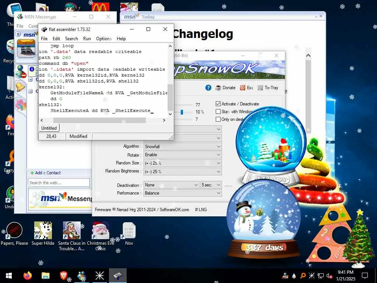Adjust the 10 % slider handle
The height and width of the screenshot is (283, 377).
click(182, 112)
